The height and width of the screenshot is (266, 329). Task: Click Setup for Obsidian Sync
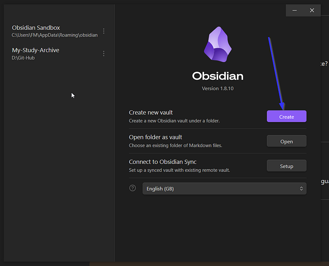[287, 166]
